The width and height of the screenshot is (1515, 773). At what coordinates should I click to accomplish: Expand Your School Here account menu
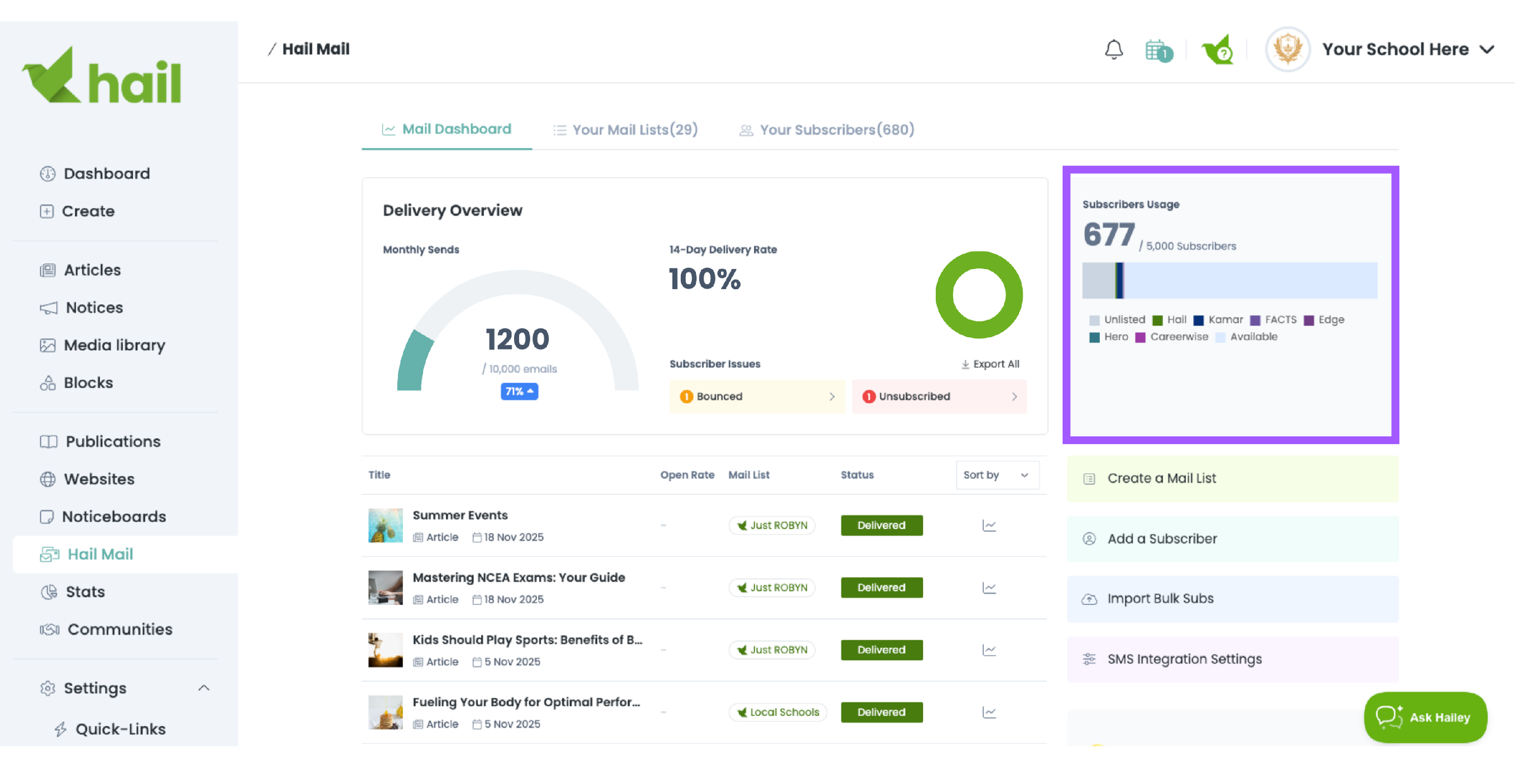pyautogui.click(x=1486, y=49)
